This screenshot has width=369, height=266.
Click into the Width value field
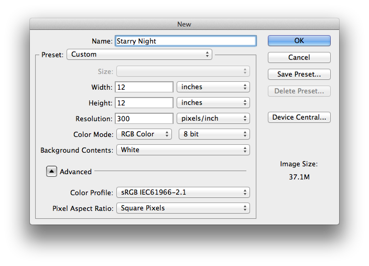(x=144, y=87)
